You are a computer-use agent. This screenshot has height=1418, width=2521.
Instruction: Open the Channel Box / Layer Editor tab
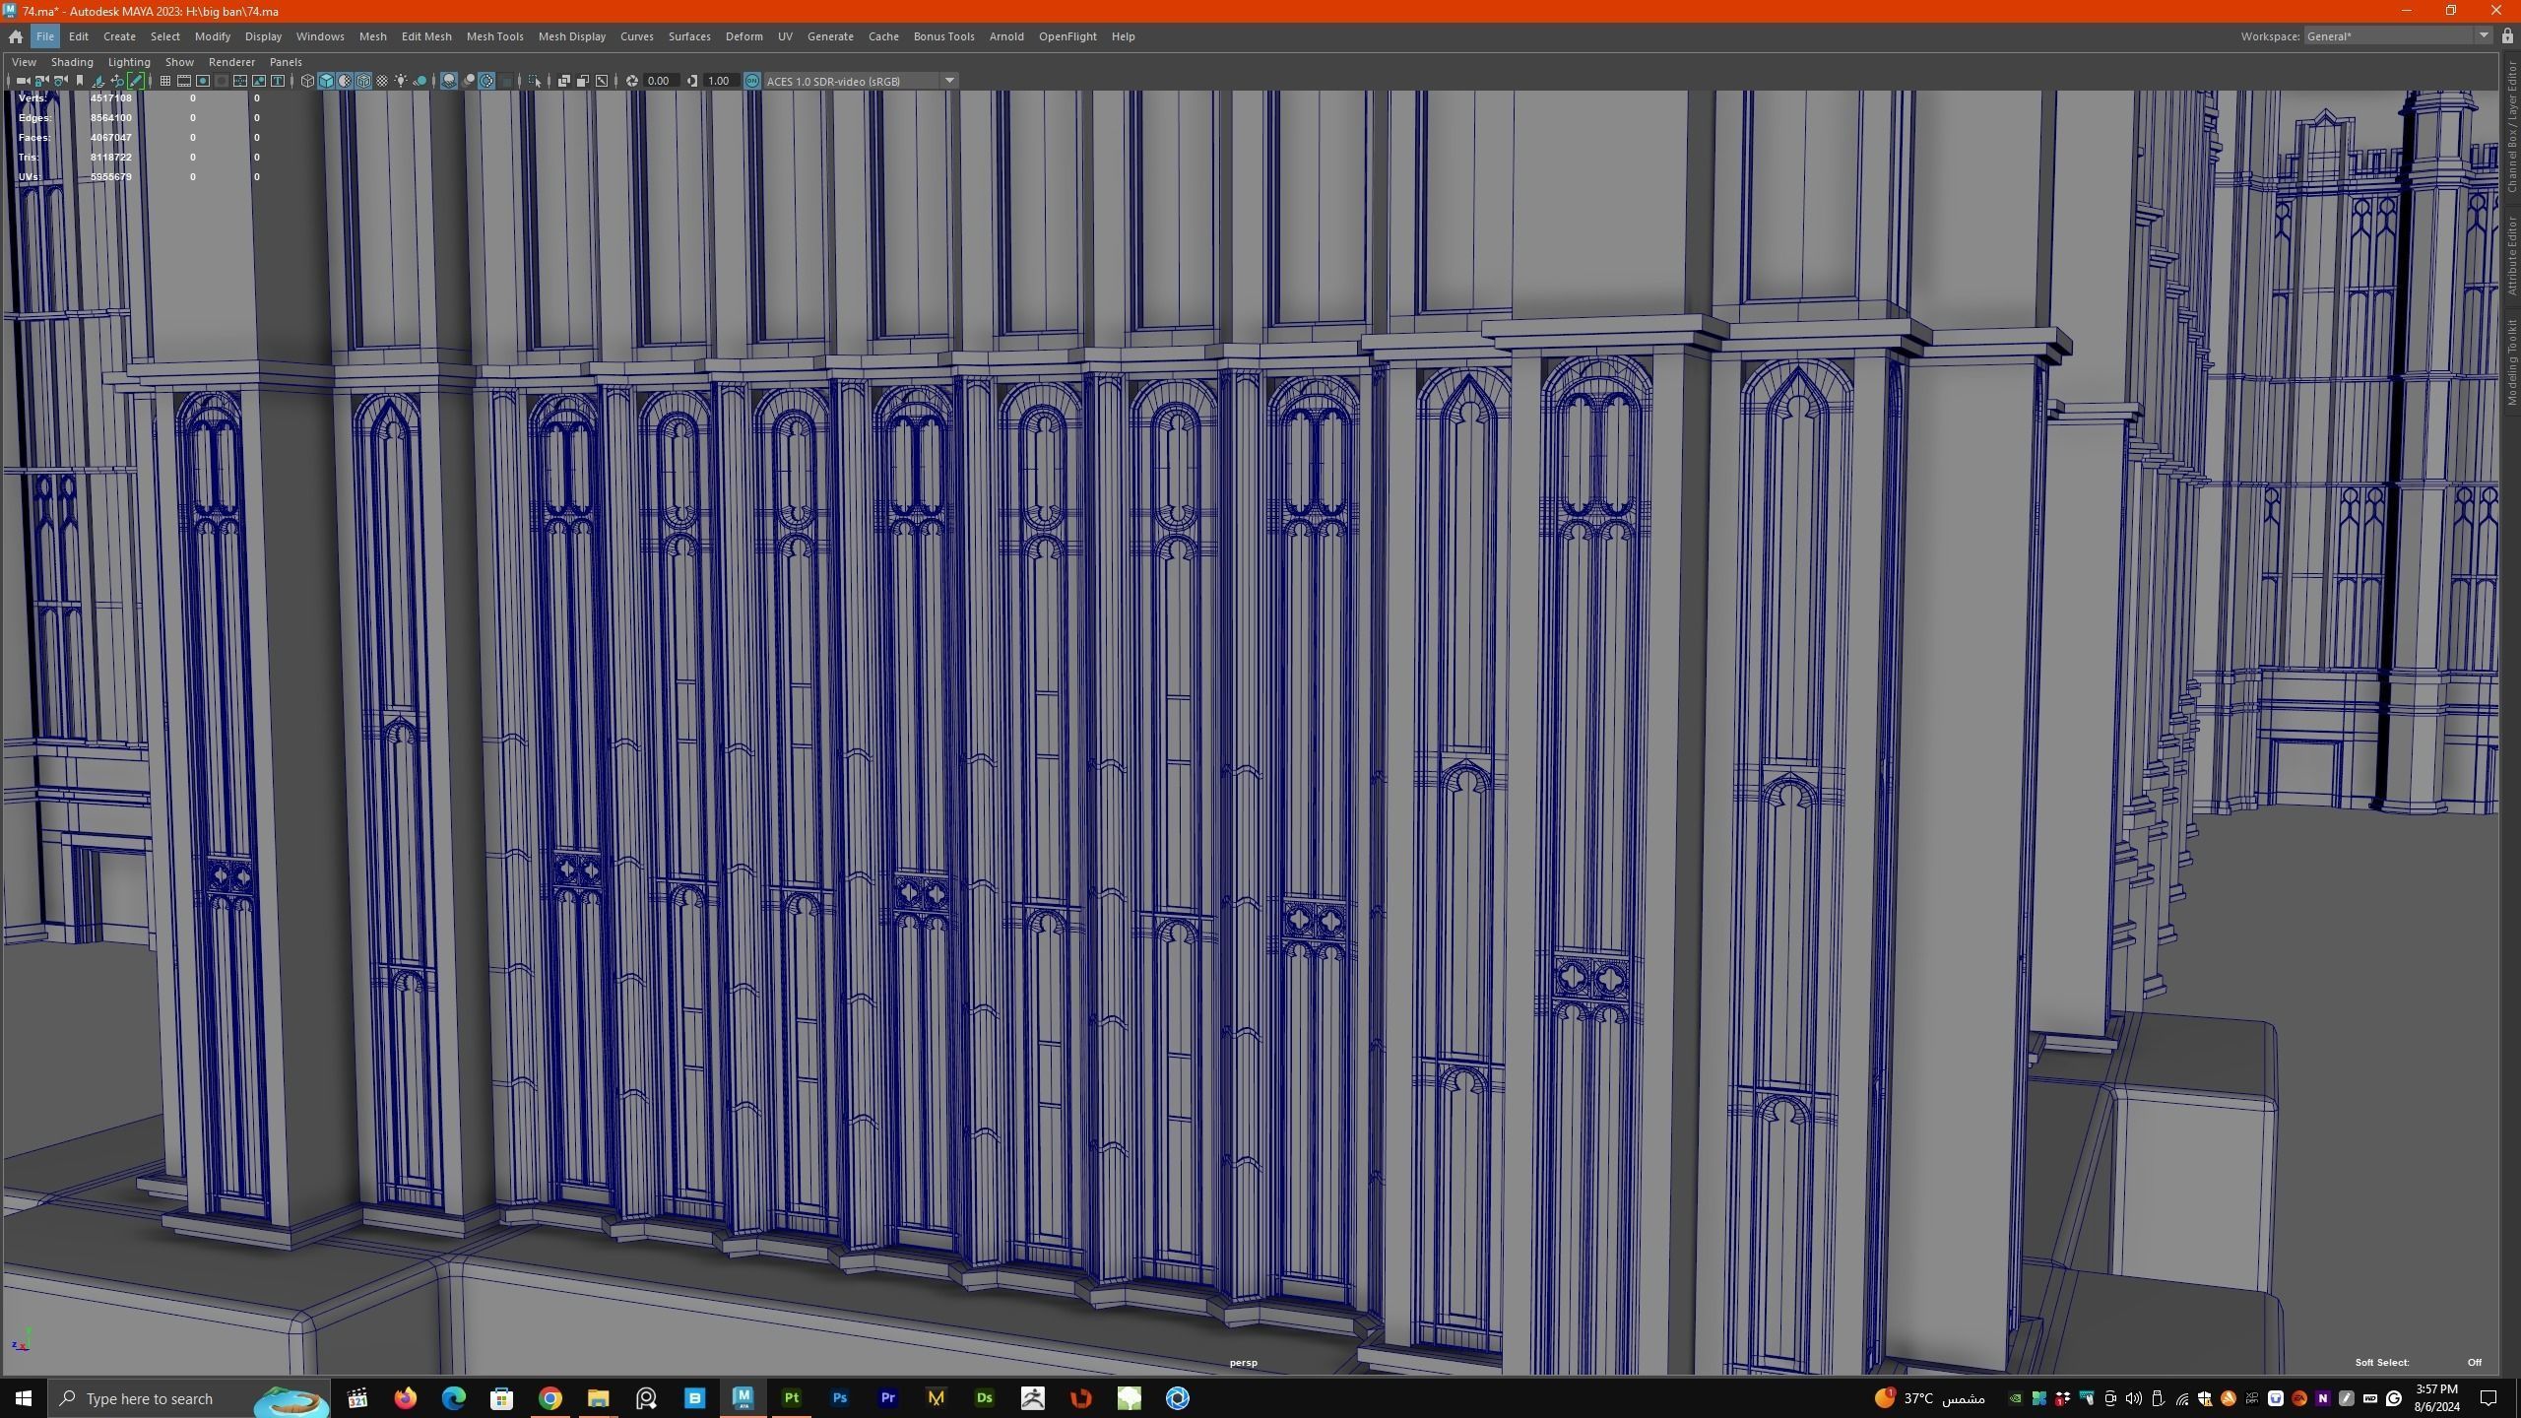(x=2512, y=126)
